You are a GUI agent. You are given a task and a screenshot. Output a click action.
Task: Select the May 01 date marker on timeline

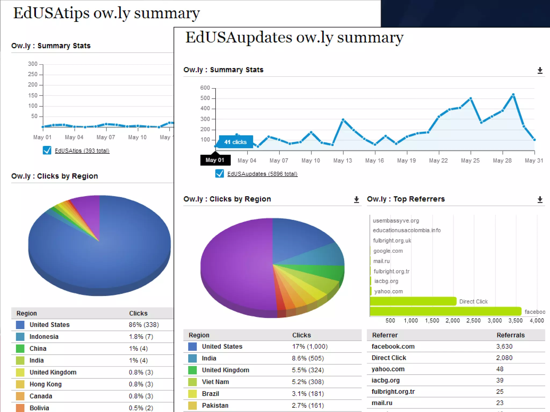pyautogui.click(x=215, y=160)
